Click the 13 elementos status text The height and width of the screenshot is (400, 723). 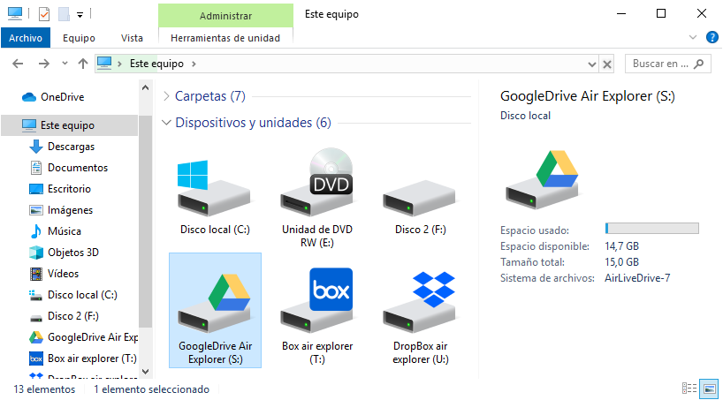click(44, 389)
